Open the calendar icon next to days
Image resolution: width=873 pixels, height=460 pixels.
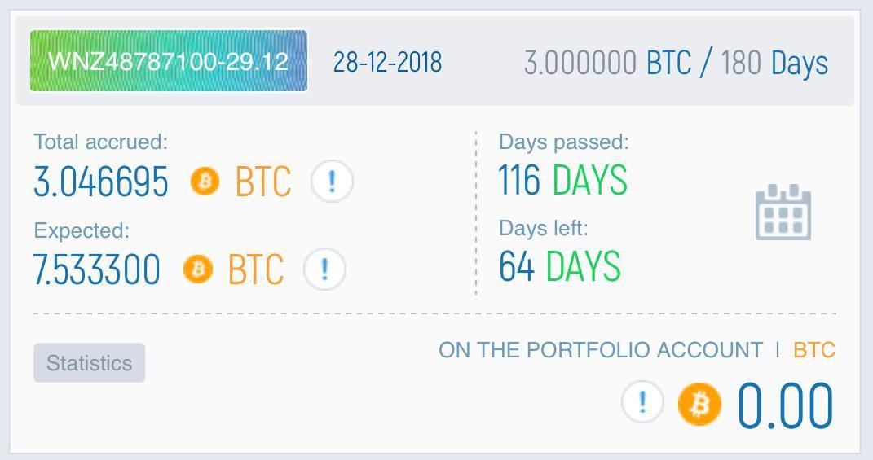point(783,212)
